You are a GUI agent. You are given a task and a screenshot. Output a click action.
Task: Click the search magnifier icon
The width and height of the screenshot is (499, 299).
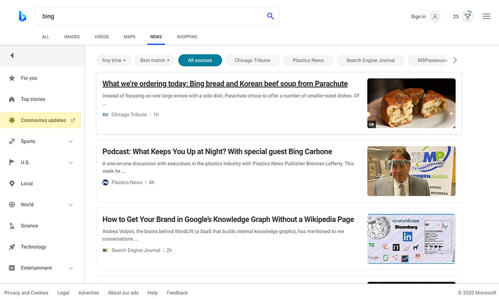[x=270, y=16]
